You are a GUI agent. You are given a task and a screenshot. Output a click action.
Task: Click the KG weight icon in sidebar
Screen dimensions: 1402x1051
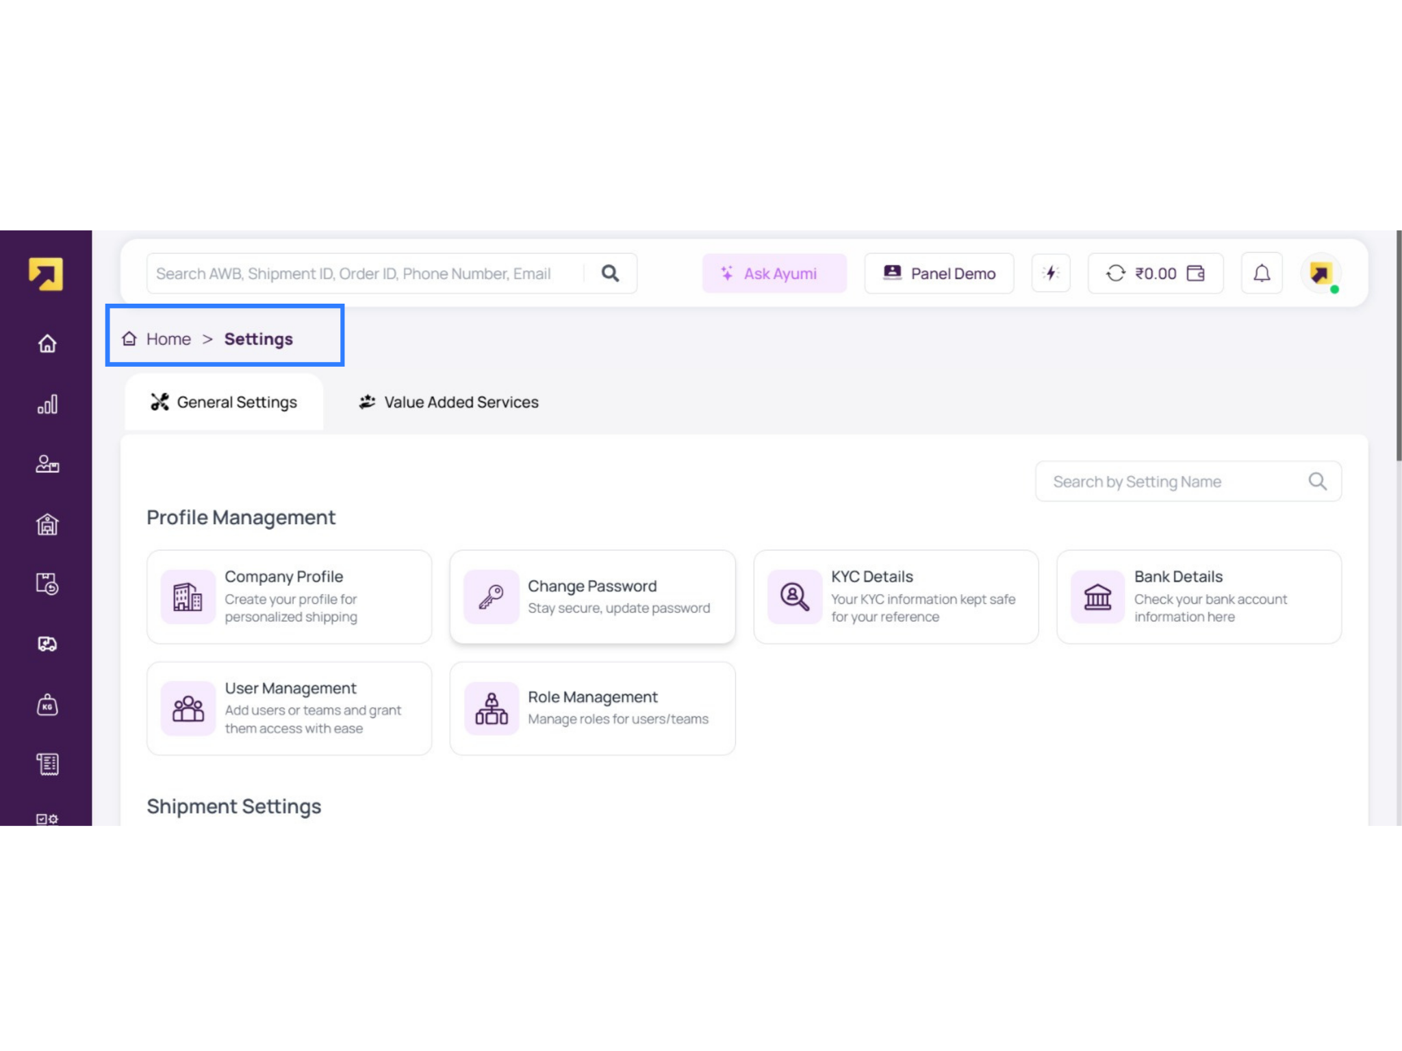[46, 705]
